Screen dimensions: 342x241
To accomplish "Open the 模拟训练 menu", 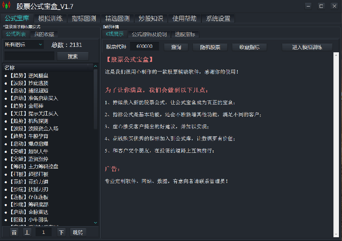I will [51, 18].
